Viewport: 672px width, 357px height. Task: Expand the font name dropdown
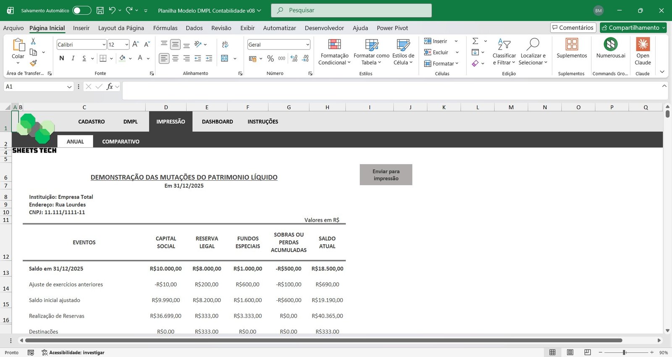[104, 45]
